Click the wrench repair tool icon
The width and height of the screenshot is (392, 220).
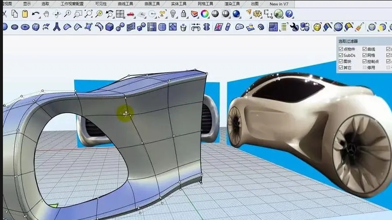click(294, 27)
